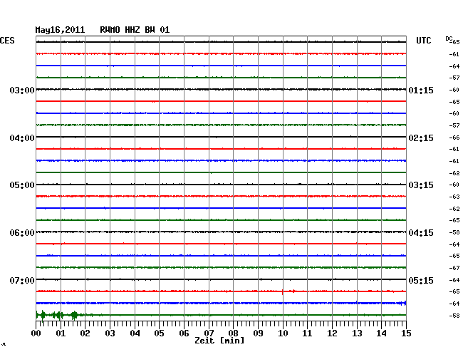This screenshot has width=463, height=352.
Task: Click the Zeit [min] axis title
Action: 219,341
